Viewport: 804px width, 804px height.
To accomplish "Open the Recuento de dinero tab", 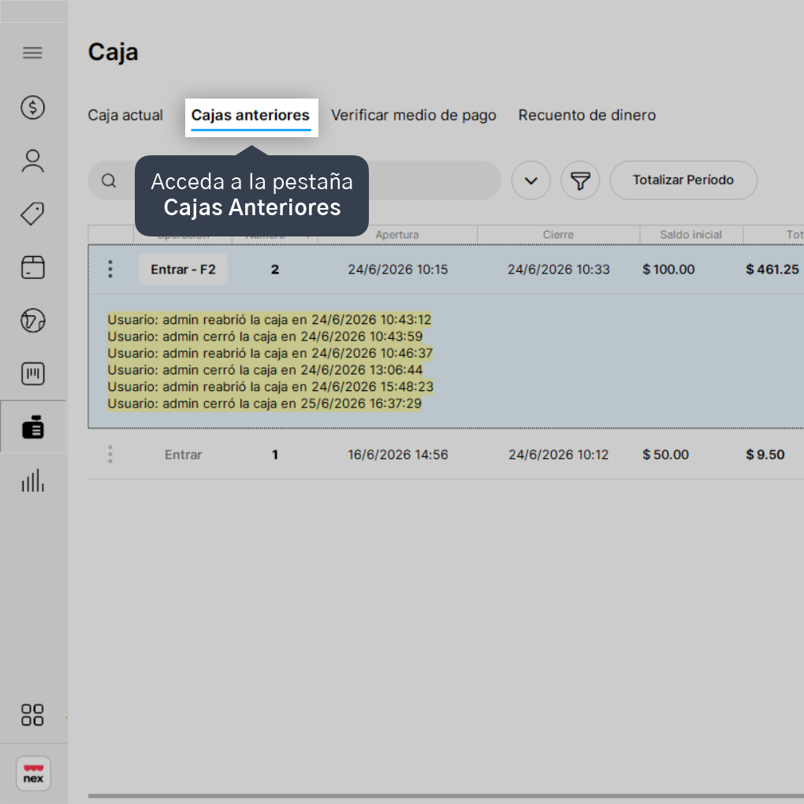I will [x=586, y=115].
